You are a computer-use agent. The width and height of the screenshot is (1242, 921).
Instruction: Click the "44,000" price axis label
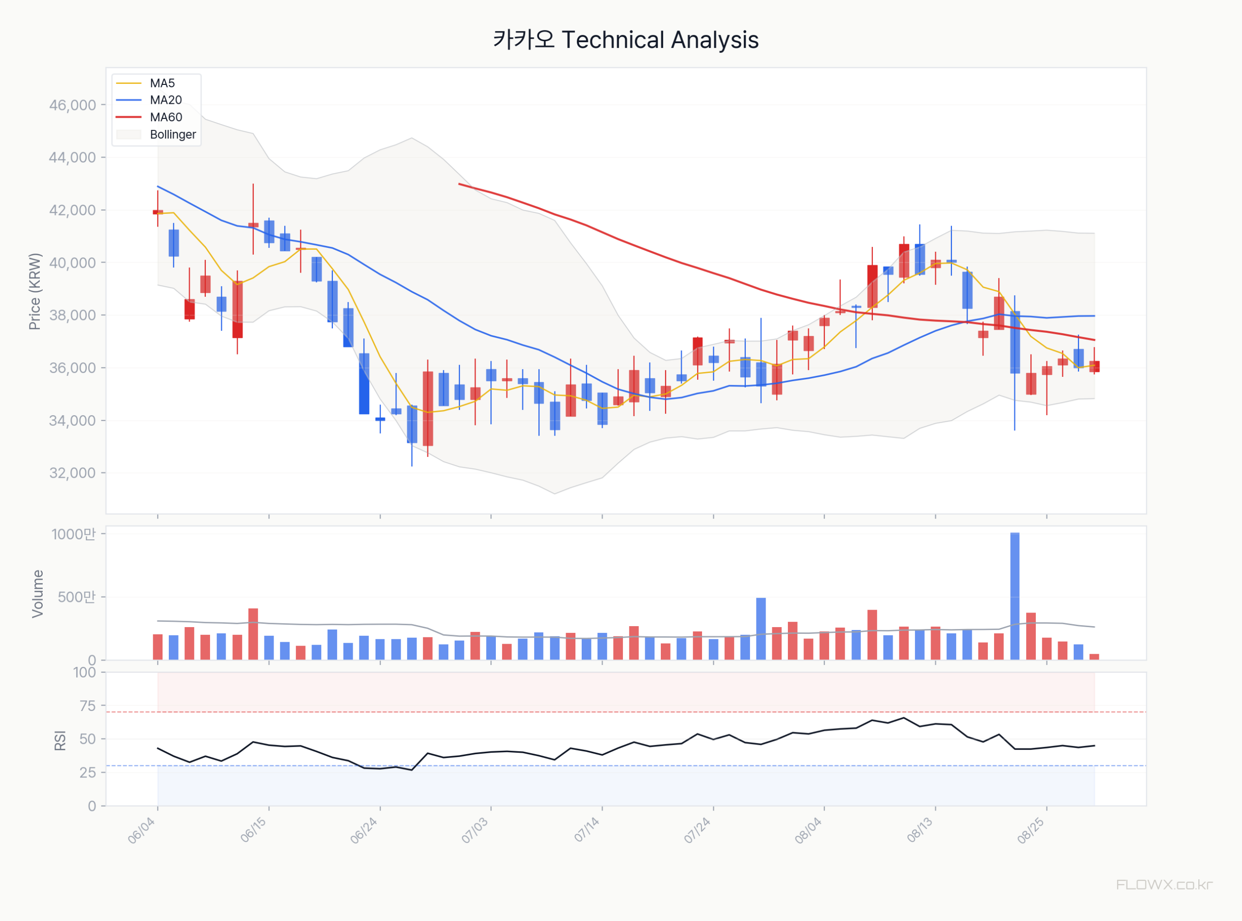pos(72,158)
